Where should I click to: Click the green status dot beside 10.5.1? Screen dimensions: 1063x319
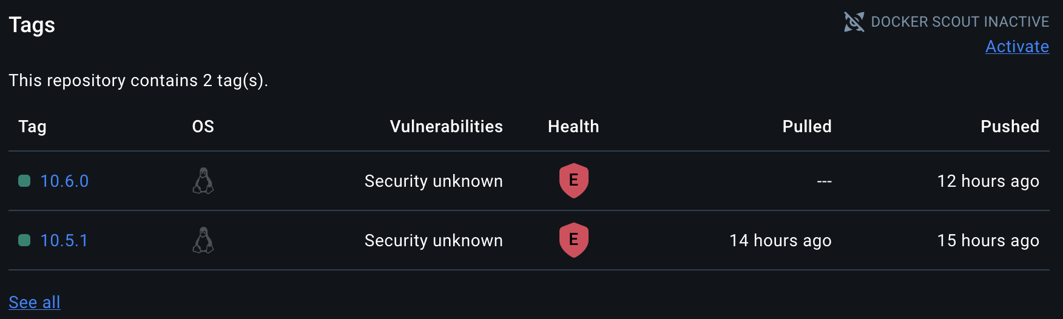click(24, 240)
